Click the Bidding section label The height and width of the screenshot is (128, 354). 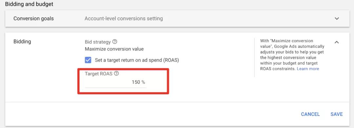22,41
